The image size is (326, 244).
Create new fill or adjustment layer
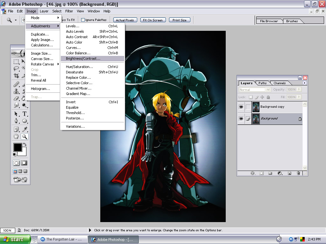280,173
